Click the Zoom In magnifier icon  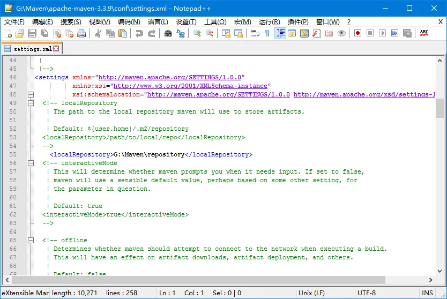pyautogui.click(x=197, y=33)
